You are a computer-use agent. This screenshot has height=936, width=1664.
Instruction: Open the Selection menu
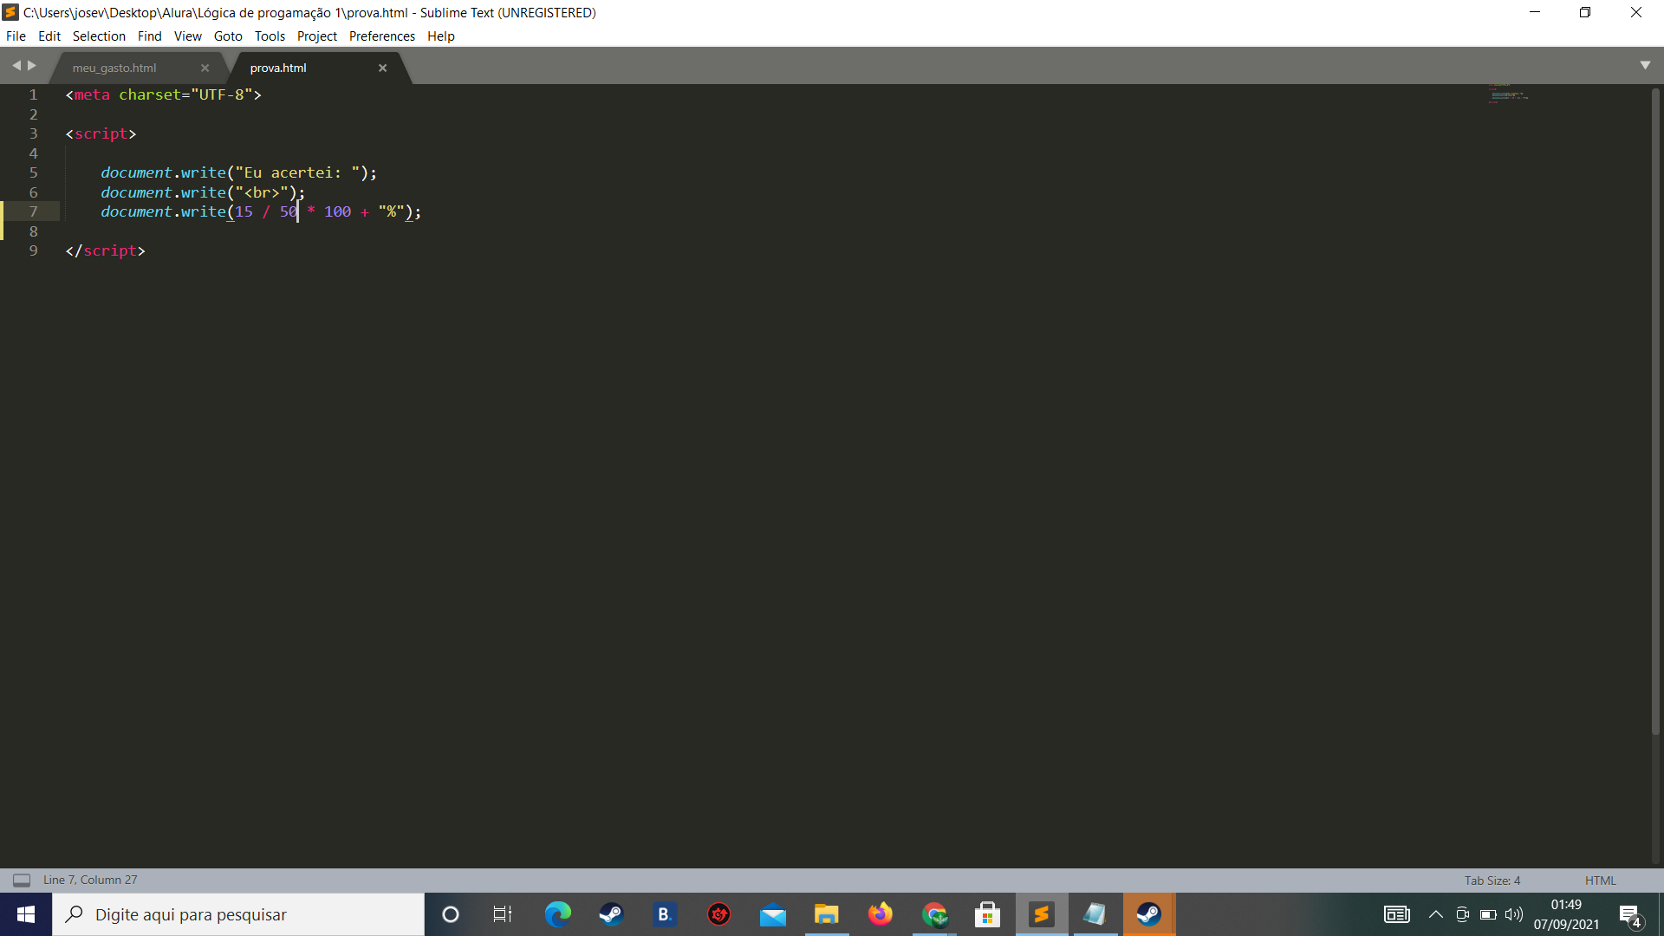pyautogui.click(x=99, y=36)
